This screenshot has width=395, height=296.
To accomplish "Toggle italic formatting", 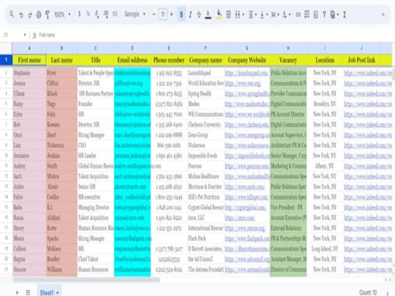I will click(190, 15).
